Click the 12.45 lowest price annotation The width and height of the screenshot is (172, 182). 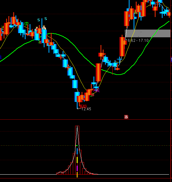pyautogui.click(x=86, y=109)
